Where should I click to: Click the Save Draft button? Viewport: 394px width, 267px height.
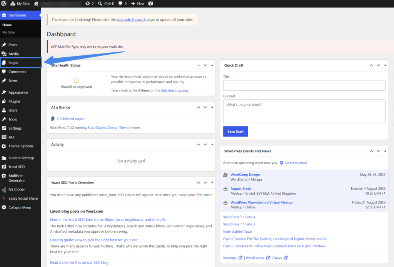pyautogui.click(x=235, y=131)
